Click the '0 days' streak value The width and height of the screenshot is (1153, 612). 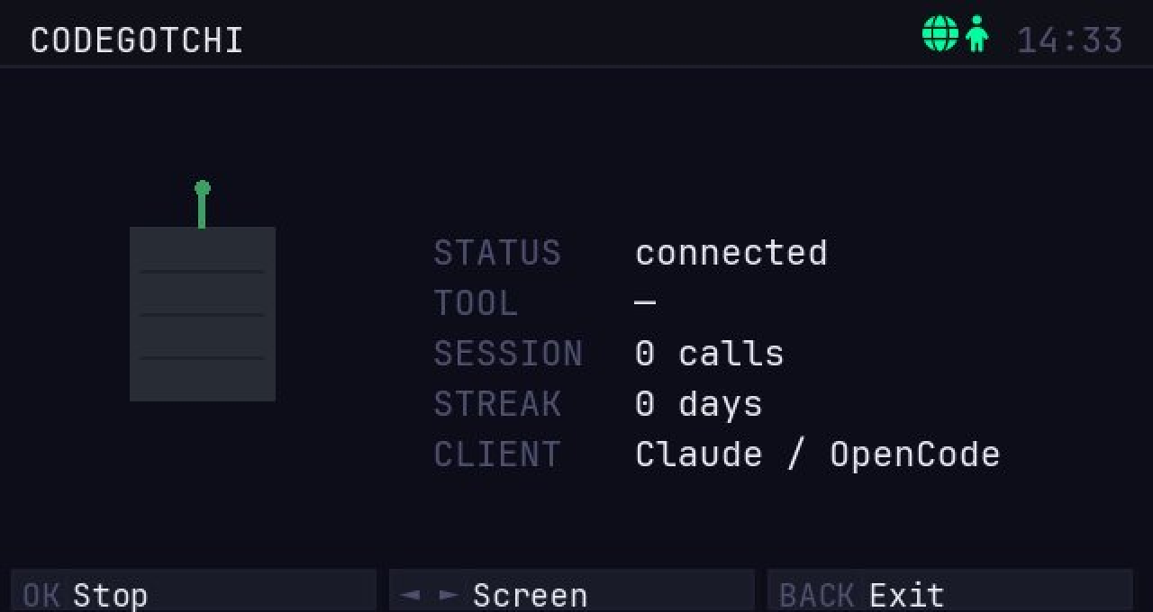(699, 404)
